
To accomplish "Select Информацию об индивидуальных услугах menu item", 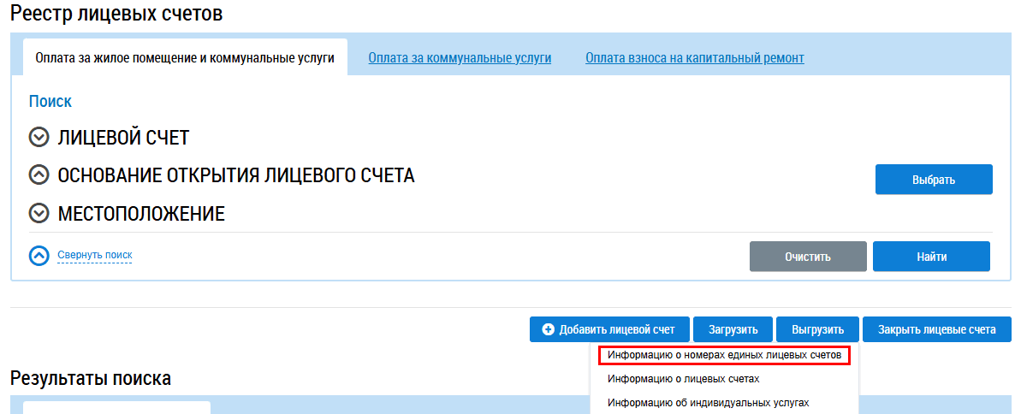I will [x=708, y=402].
